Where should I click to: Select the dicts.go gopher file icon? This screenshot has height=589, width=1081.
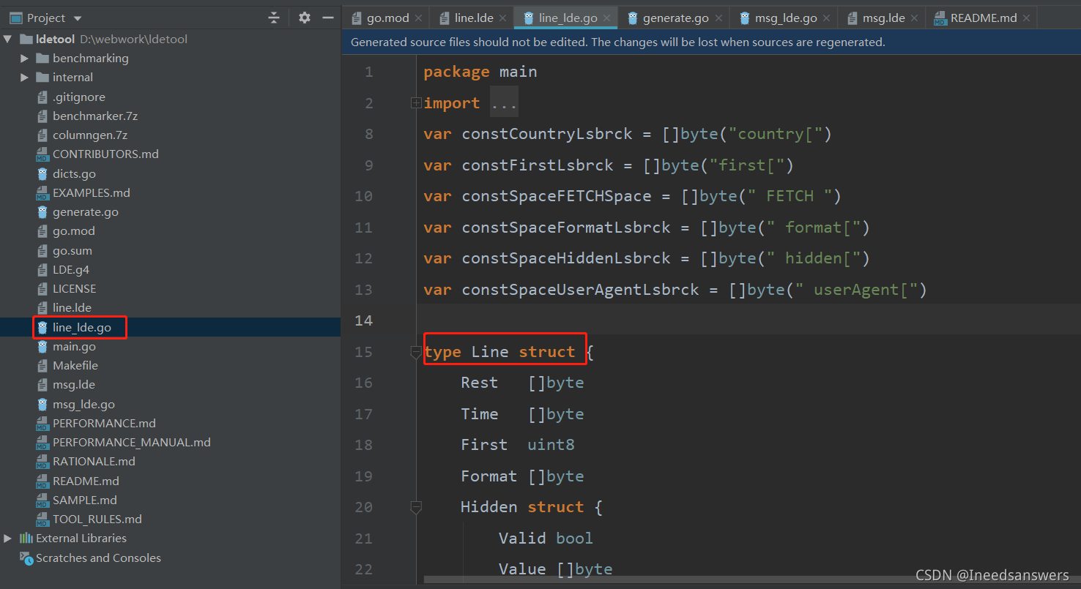tap(42, 173)
